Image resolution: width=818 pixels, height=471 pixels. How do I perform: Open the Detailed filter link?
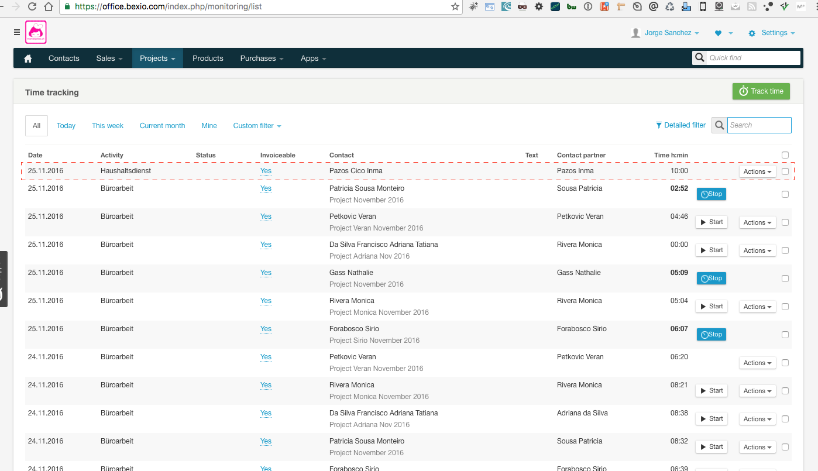click(x=680, y=125)
